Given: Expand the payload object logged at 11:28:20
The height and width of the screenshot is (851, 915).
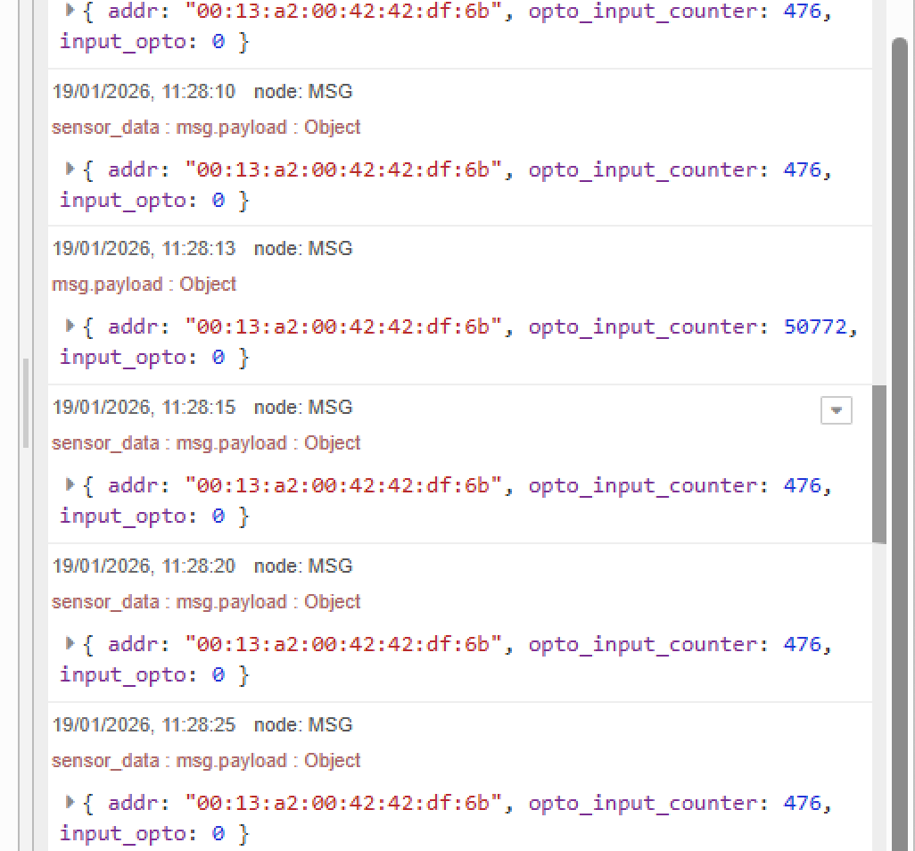Looking at the screenshot, I should coord(70,643).
